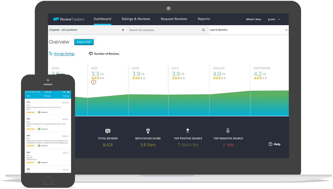Viewport: 333px width, 189px height.
Task: Open the first 9/12/17 review about potential opportunity
Action: 48,124
